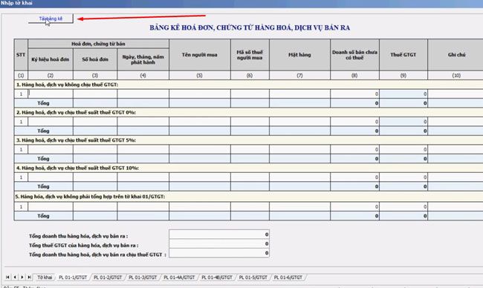Select section heading '1. Hàng hoá, dịch vụ không chịu thuế GTGT'
Image resolution: width=483 pixels, height=288 pixels.
tap(67, 85)
